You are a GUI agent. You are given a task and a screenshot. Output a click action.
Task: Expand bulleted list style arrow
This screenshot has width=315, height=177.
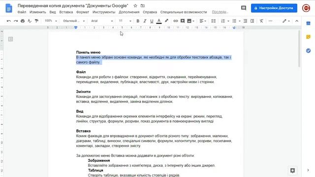(240, 21)
